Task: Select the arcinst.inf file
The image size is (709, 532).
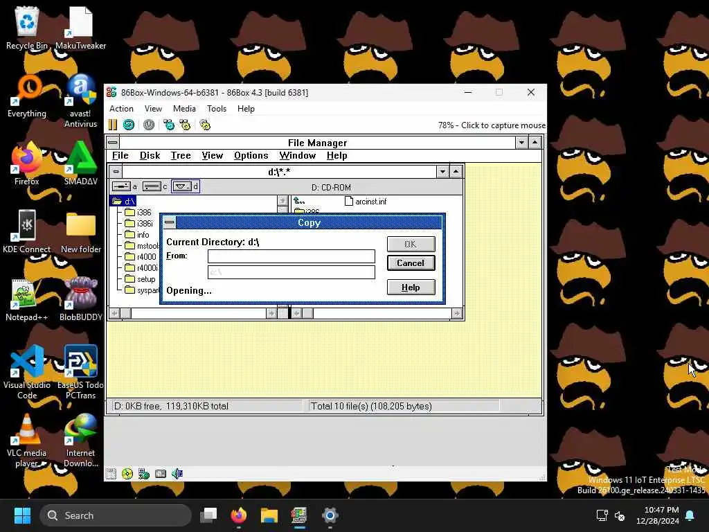Action: tap(366, 202)
